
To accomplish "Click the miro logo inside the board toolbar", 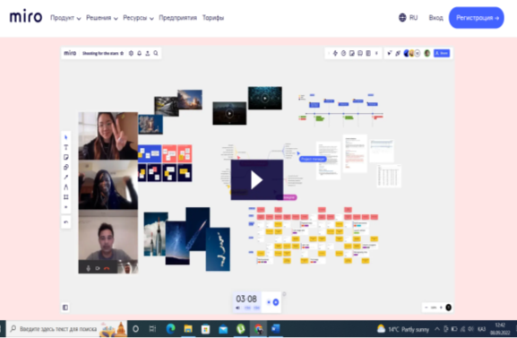I will [x=70, y=53].
